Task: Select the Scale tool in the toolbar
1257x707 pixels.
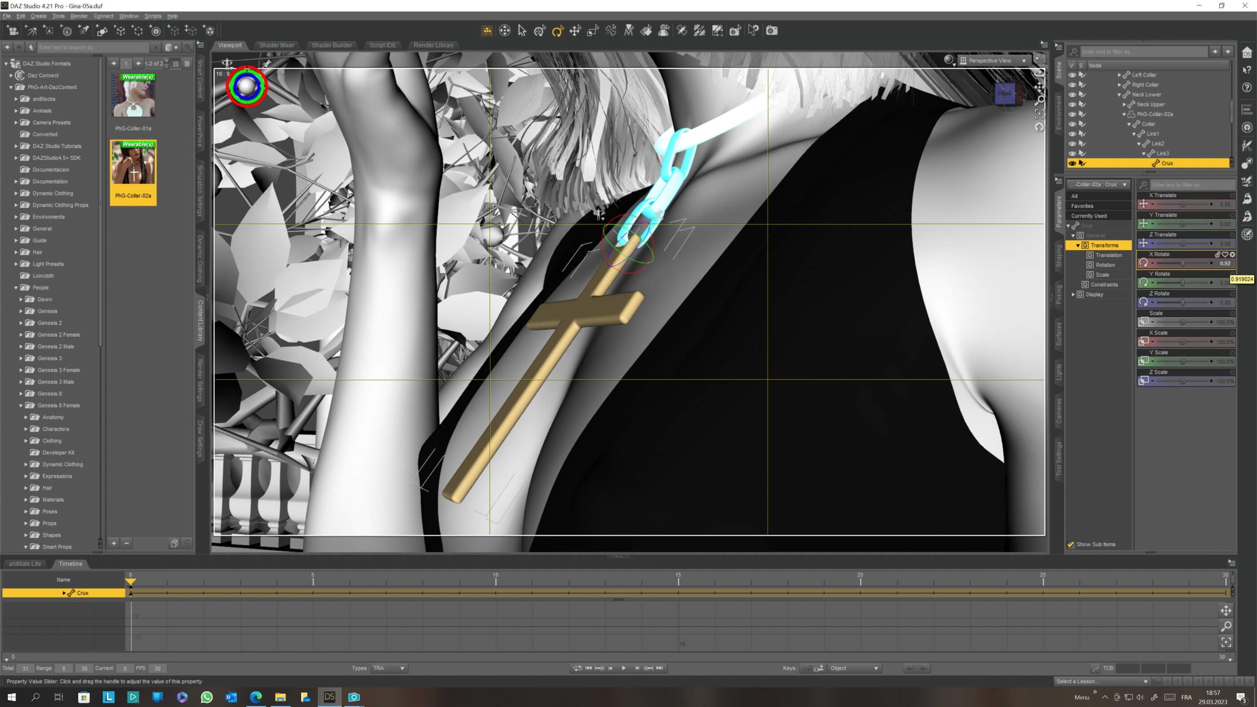Action: tap(593, 31)
